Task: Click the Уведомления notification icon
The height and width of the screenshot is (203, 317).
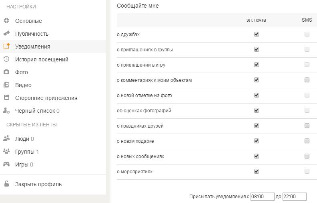Action: pos(6,46)
